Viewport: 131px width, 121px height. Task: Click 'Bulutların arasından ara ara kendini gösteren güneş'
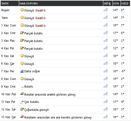pyautogui.click(x=58, y=117)
